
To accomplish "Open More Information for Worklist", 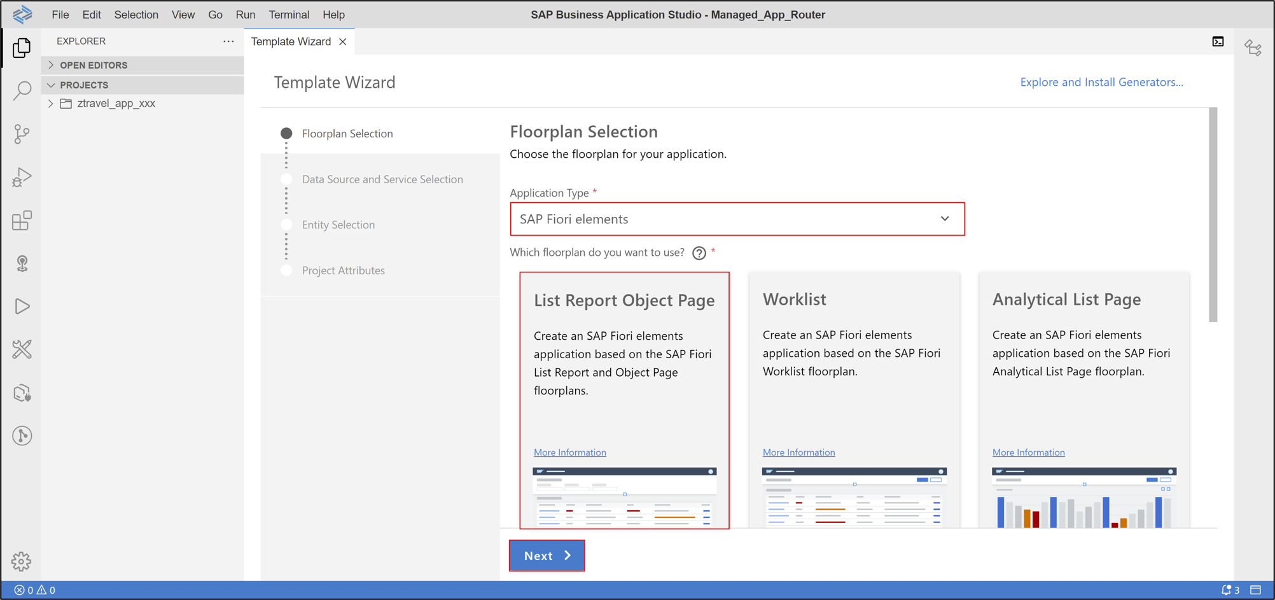I will pyautogui.click(x=799, y=452).
